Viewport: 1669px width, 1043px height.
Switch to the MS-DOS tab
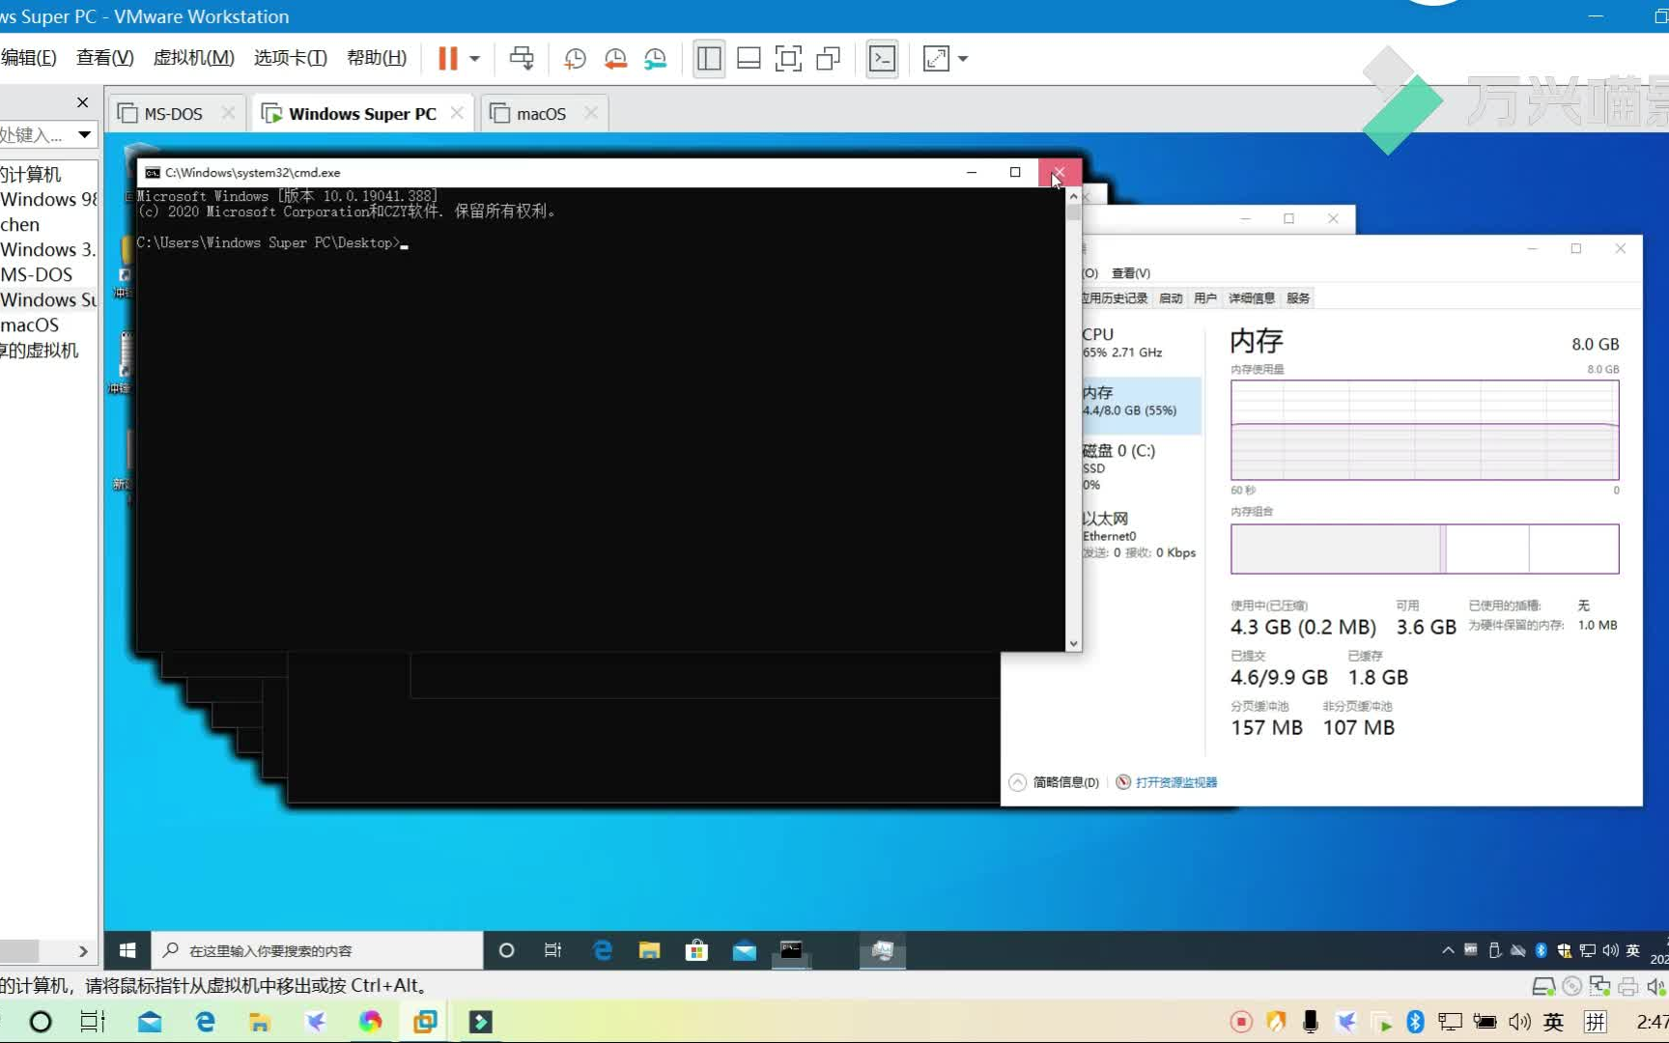(x=172, y=114)
